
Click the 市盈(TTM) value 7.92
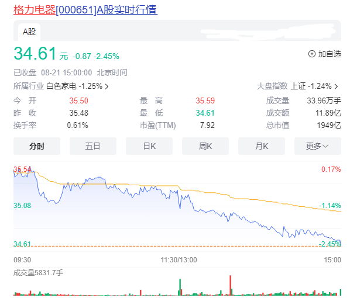point(207,125)
